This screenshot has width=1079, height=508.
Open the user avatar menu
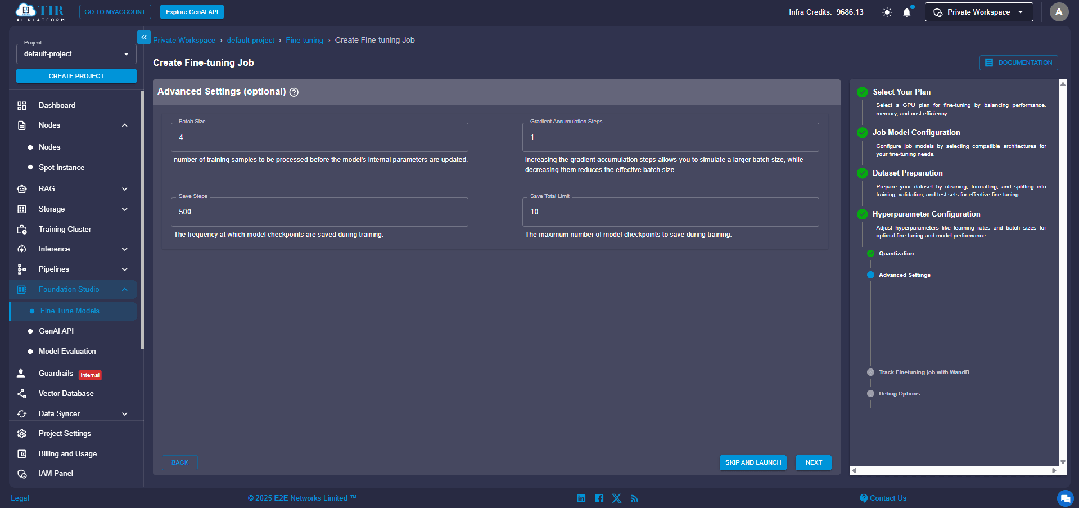click(1059, 12)
